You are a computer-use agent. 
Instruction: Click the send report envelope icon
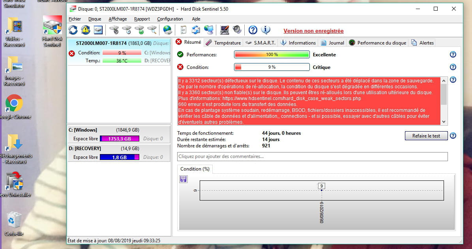(x=196, y=30)
